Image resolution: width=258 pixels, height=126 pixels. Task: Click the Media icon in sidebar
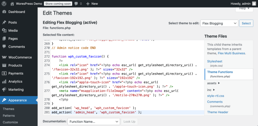(4, 30)
